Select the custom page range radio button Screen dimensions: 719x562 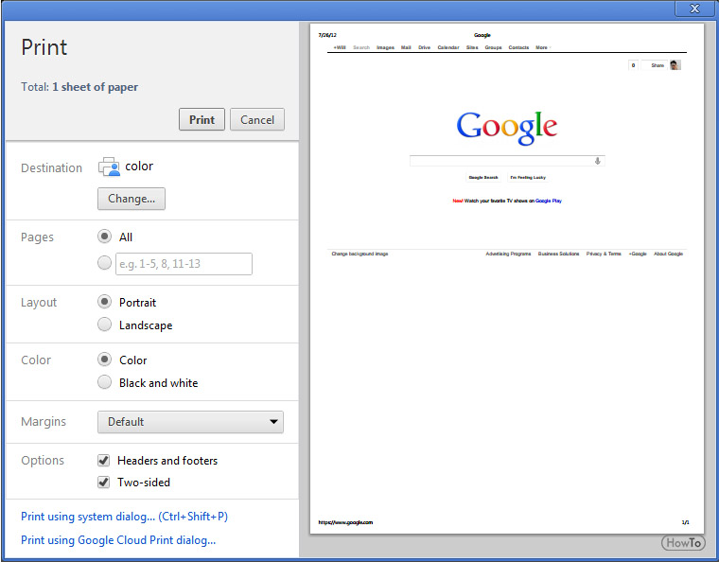[105, 263]
